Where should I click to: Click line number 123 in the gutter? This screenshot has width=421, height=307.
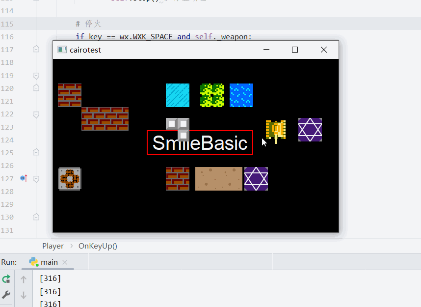(7, 127)
